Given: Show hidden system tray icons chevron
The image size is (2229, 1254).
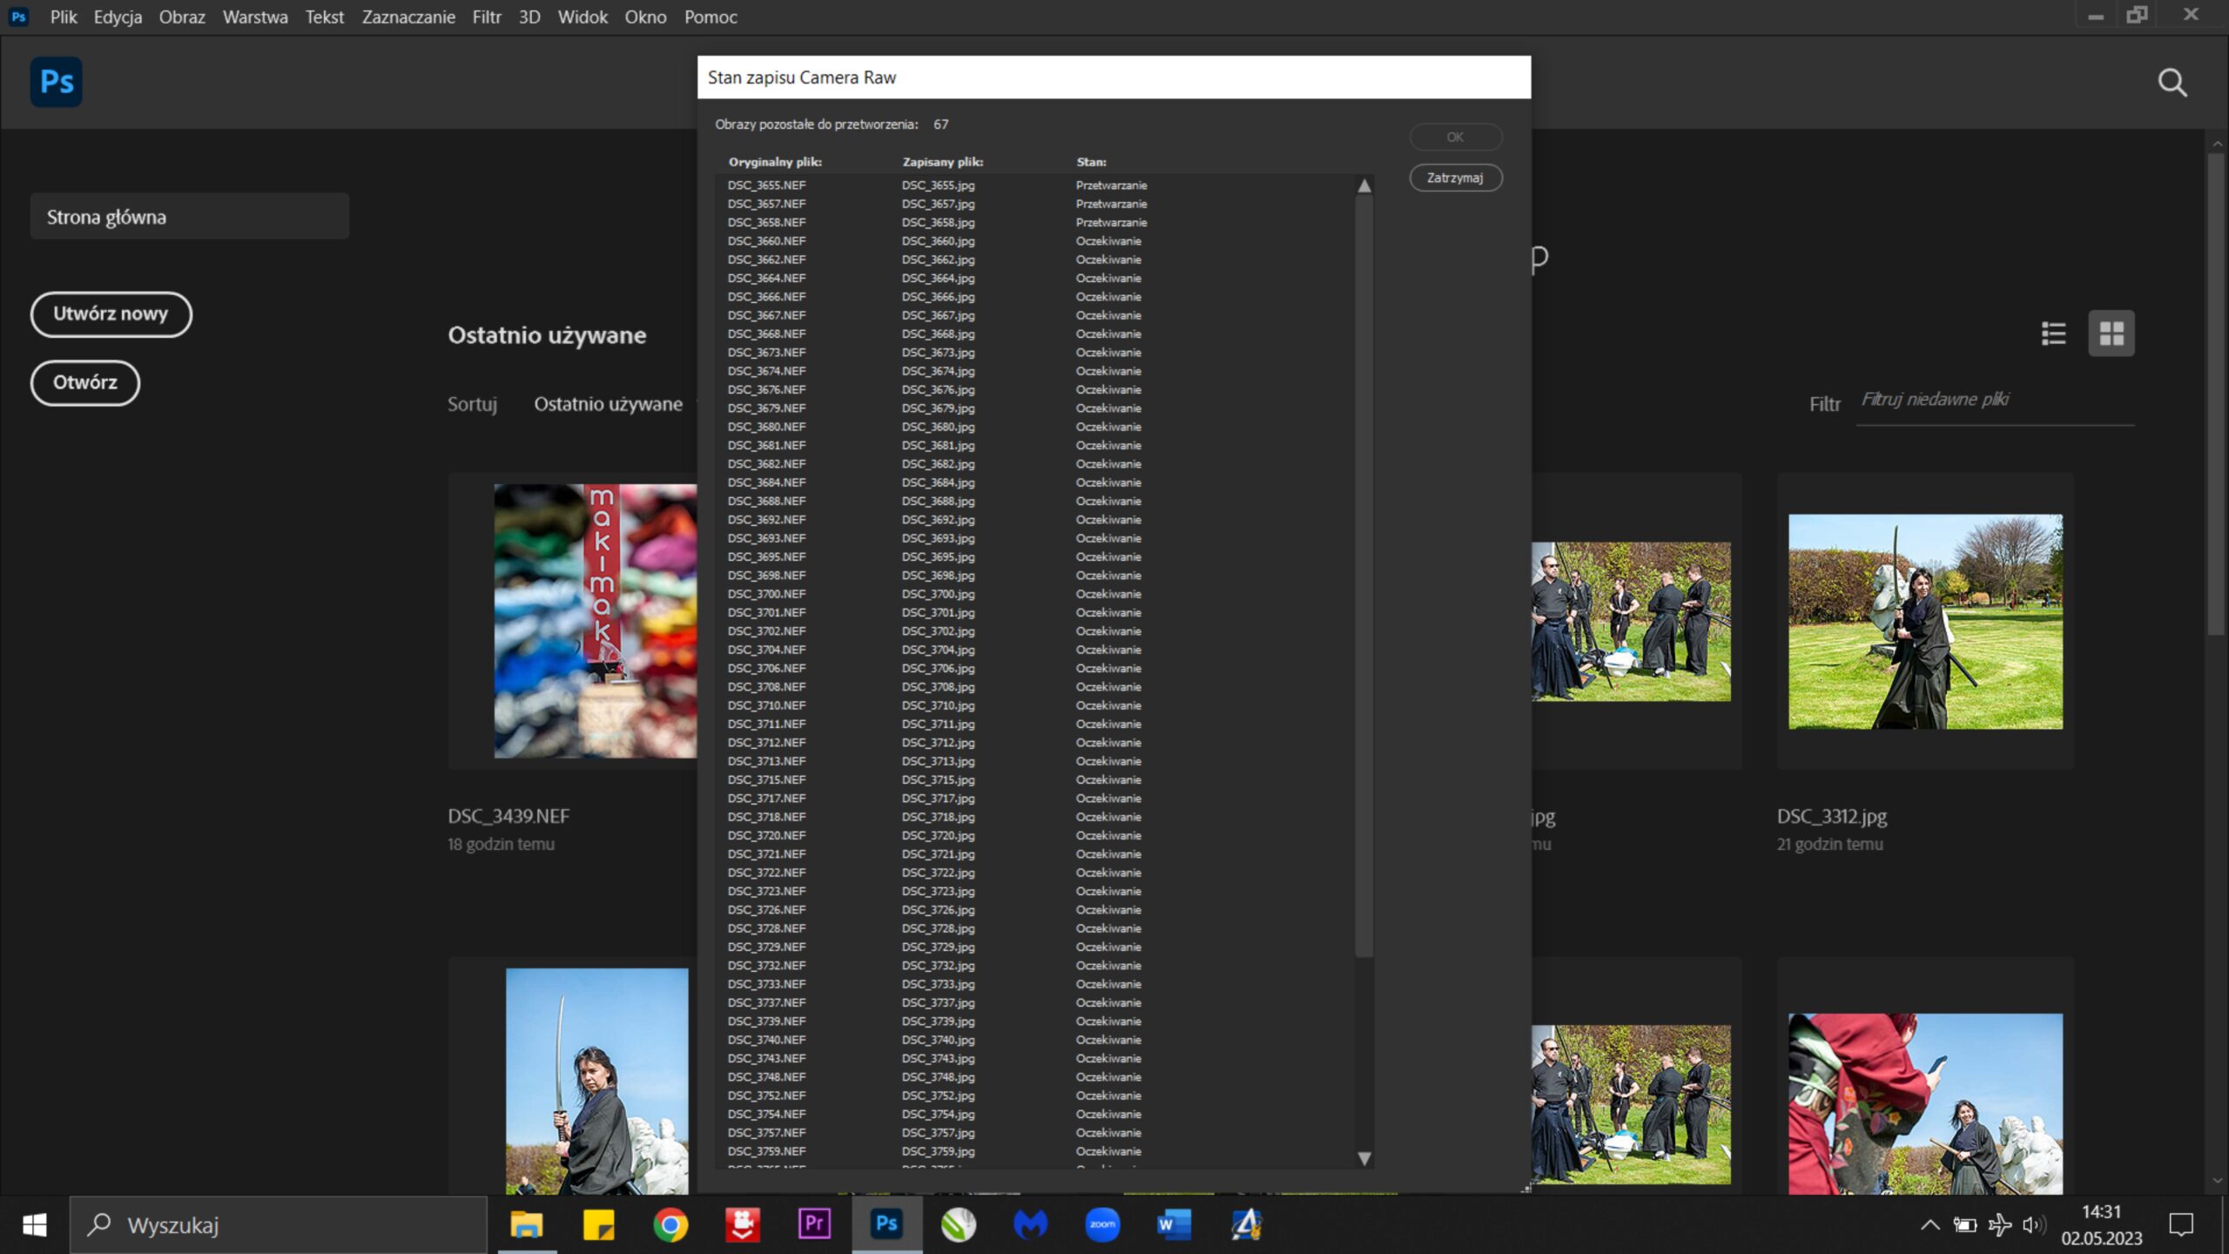Looking at the screenshot, I should [x=1929, y=1225].
